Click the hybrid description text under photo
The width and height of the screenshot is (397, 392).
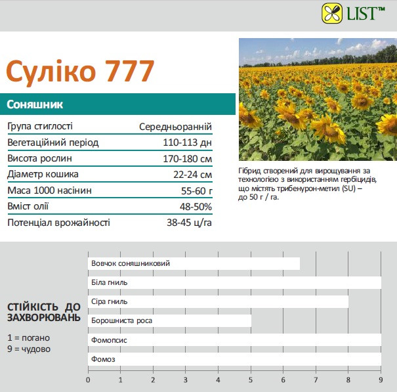pyautogui.click(x=305, y=184)
